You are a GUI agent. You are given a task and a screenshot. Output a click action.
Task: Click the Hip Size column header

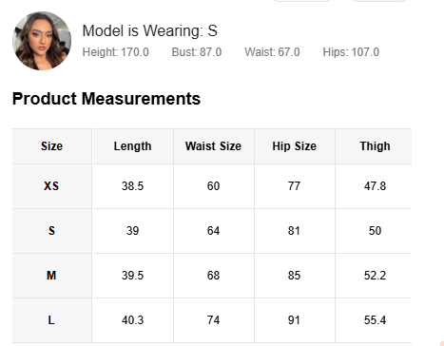click(295, 146)
